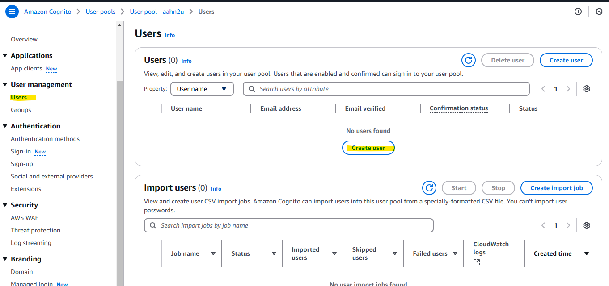
Task: Focus the Search users by attribute field
Action: 386,89
